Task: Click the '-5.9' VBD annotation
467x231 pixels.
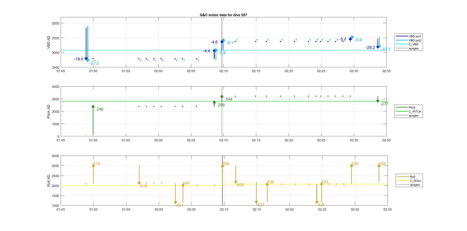Action: pos(358,40)
